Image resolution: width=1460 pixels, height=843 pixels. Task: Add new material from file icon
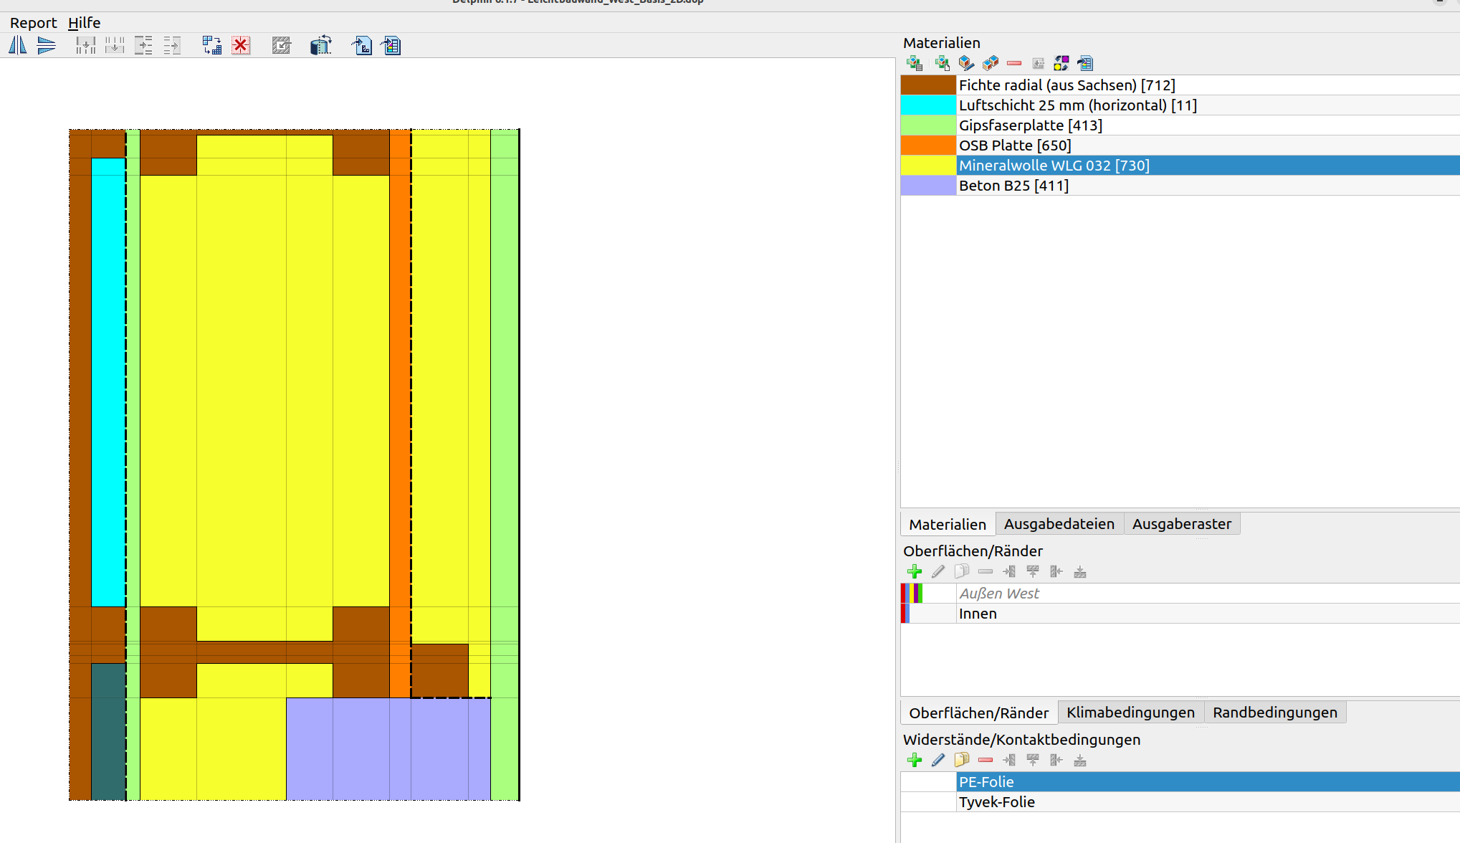(x=943, y=64)
